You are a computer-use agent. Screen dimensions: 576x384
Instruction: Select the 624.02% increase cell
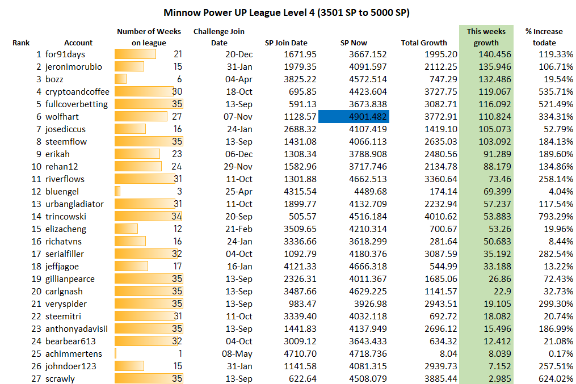tap(556, 379)
